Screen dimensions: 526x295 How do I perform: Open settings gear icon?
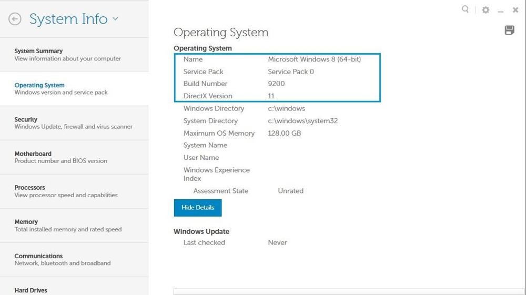485,10
